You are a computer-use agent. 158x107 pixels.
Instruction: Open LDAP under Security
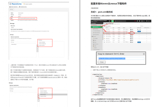(x=95, y=46)
